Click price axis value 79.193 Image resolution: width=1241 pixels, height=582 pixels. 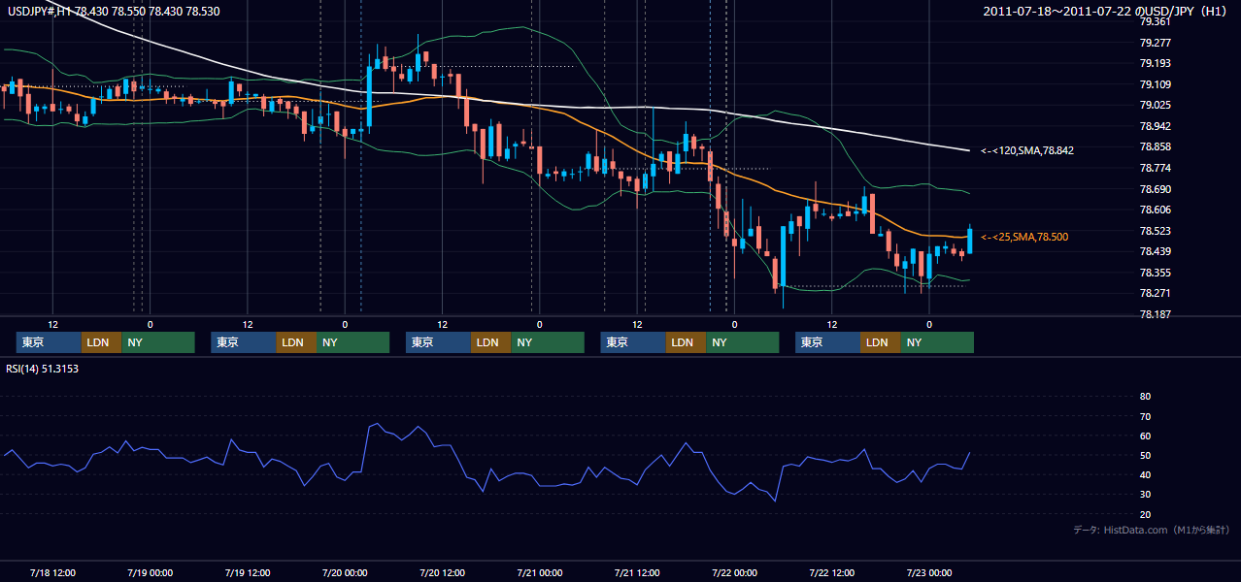(1155, 63)
